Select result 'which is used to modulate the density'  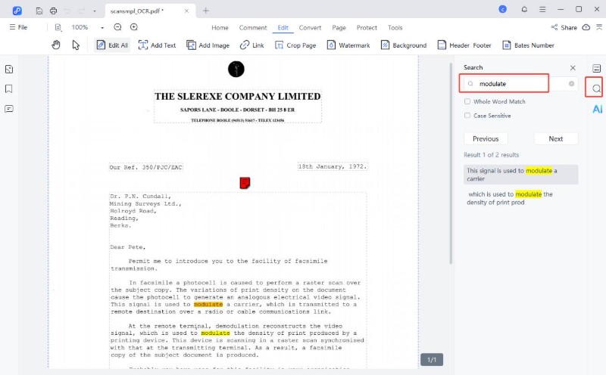pyautogui.click(x=520, y=198)
